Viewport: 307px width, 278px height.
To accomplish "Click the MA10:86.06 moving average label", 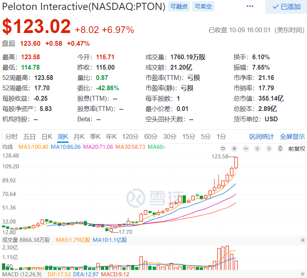I will pos(66,147).
